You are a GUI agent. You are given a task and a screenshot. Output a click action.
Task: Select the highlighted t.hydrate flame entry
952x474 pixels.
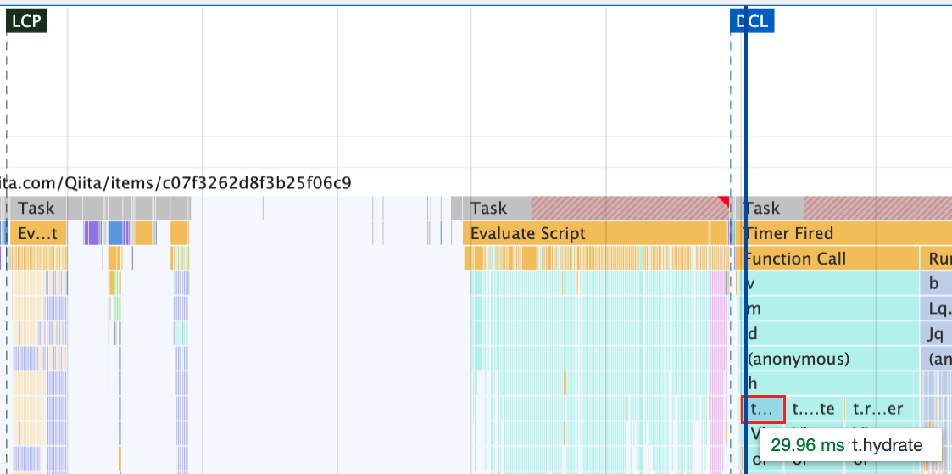pyautogui.click(x=764, y=410)
